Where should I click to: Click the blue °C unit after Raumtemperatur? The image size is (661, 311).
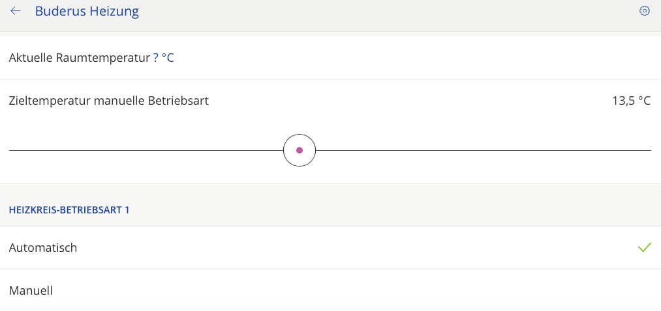[x=168, y=58]
